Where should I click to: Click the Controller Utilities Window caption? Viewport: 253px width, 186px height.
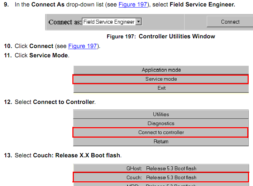pyautogui.click(x=161, y=36)
